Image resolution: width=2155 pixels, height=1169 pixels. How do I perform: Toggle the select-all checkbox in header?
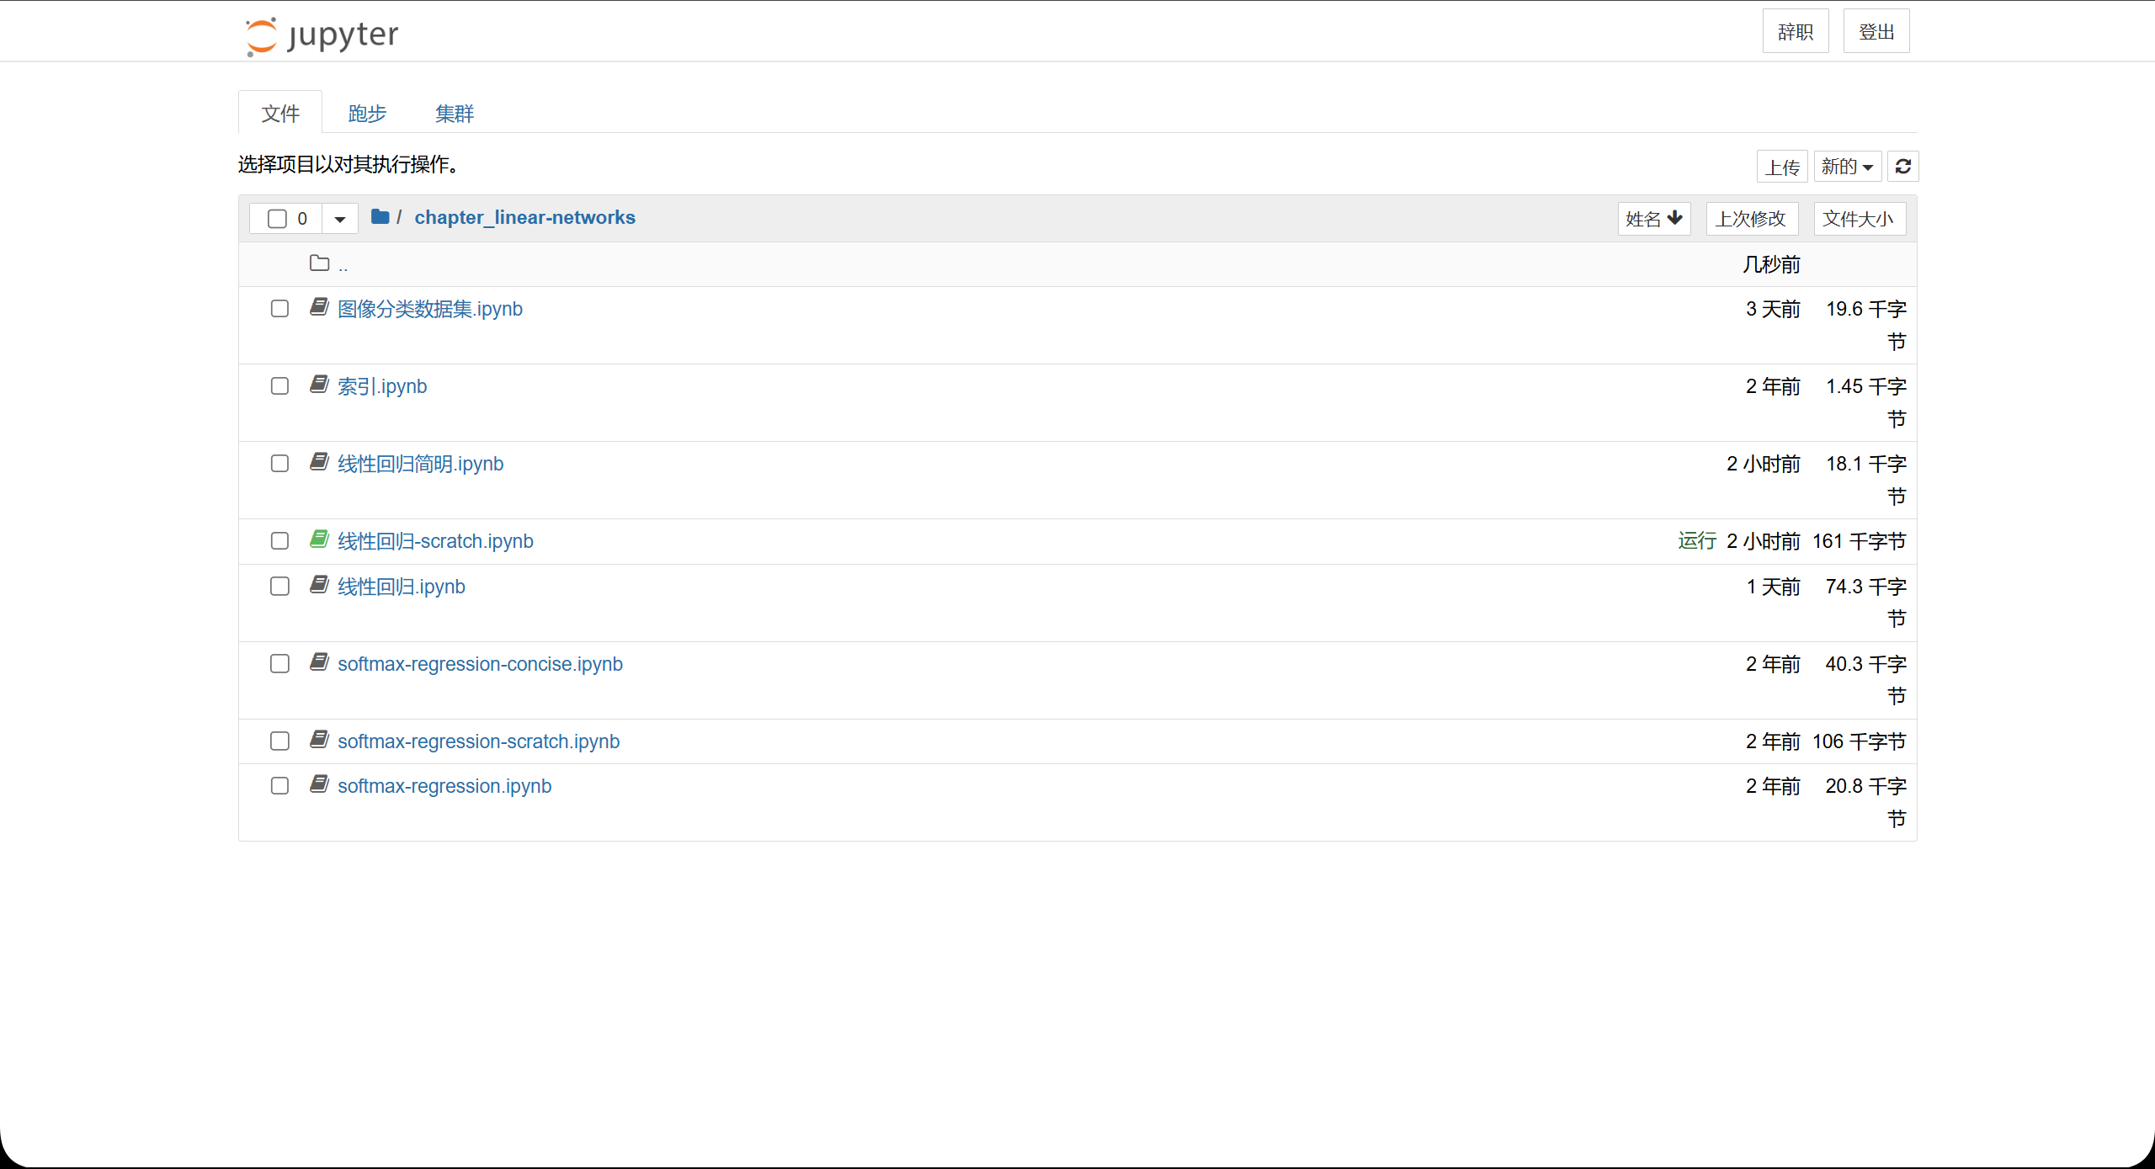click(x=277, y=219)
